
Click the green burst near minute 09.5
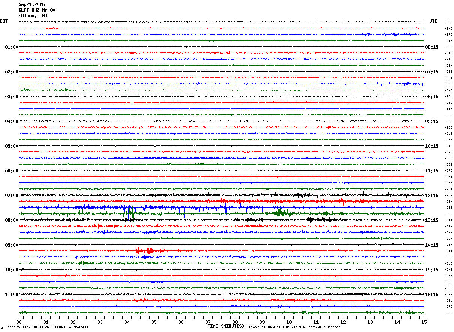point(282,214)
